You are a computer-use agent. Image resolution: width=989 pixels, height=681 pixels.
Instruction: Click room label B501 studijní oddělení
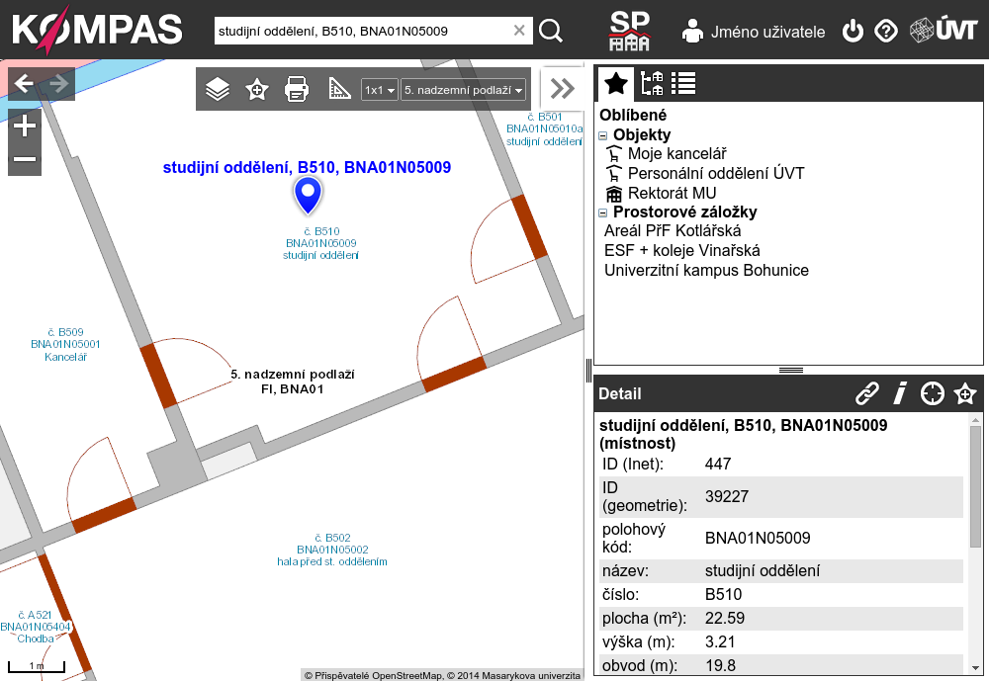tap(544, 129)
